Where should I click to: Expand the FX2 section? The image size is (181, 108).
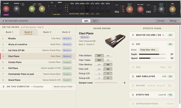(x=133, y=67)
